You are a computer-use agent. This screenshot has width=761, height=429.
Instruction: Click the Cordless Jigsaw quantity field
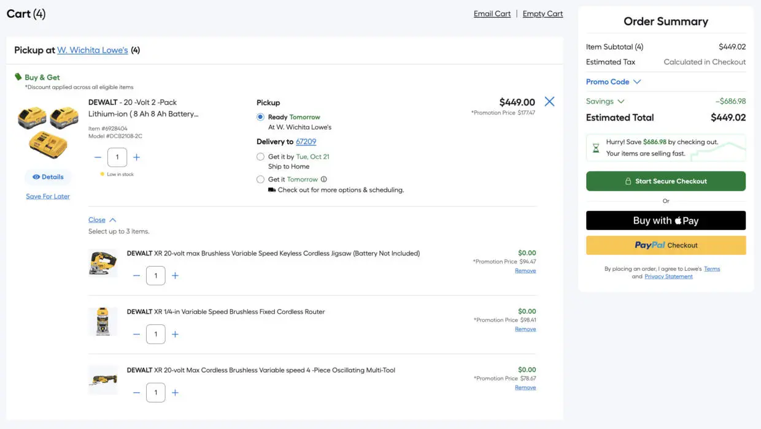(x=156, y=276)
